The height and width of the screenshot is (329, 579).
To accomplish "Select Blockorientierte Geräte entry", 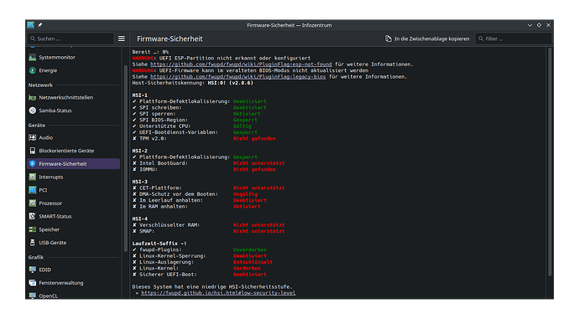I will [x=73, y=151].
